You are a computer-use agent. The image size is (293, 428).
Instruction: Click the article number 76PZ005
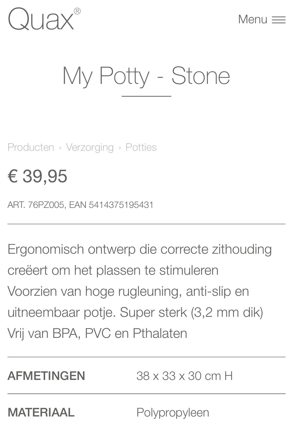pos(46,205)
